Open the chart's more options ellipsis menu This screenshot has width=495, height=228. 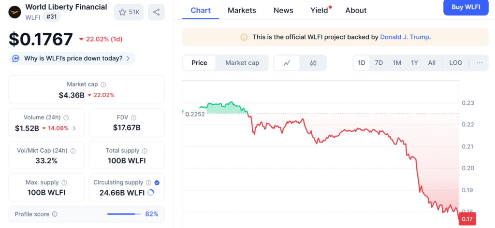point(480,63)
